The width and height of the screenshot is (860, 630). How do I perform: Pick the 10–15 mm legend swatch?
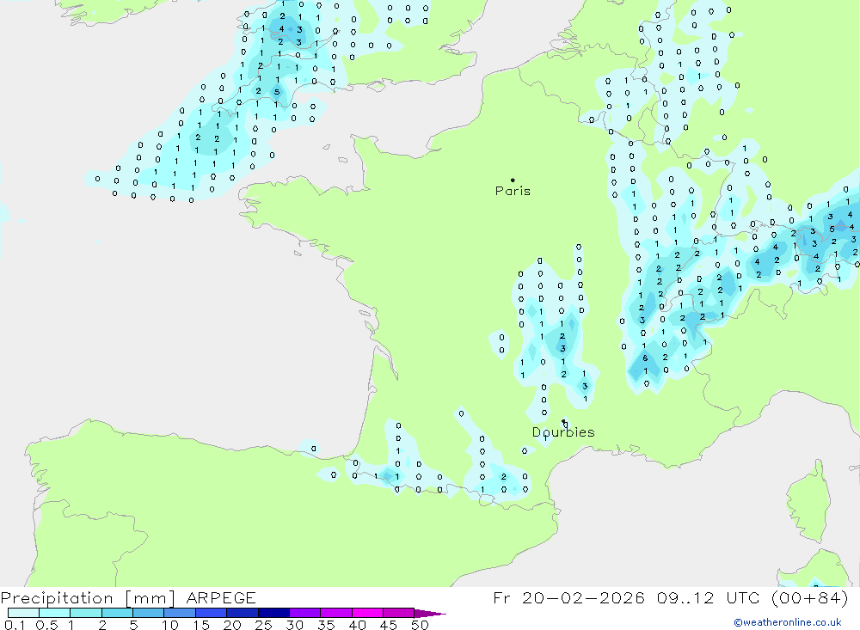tap(180, 613)
